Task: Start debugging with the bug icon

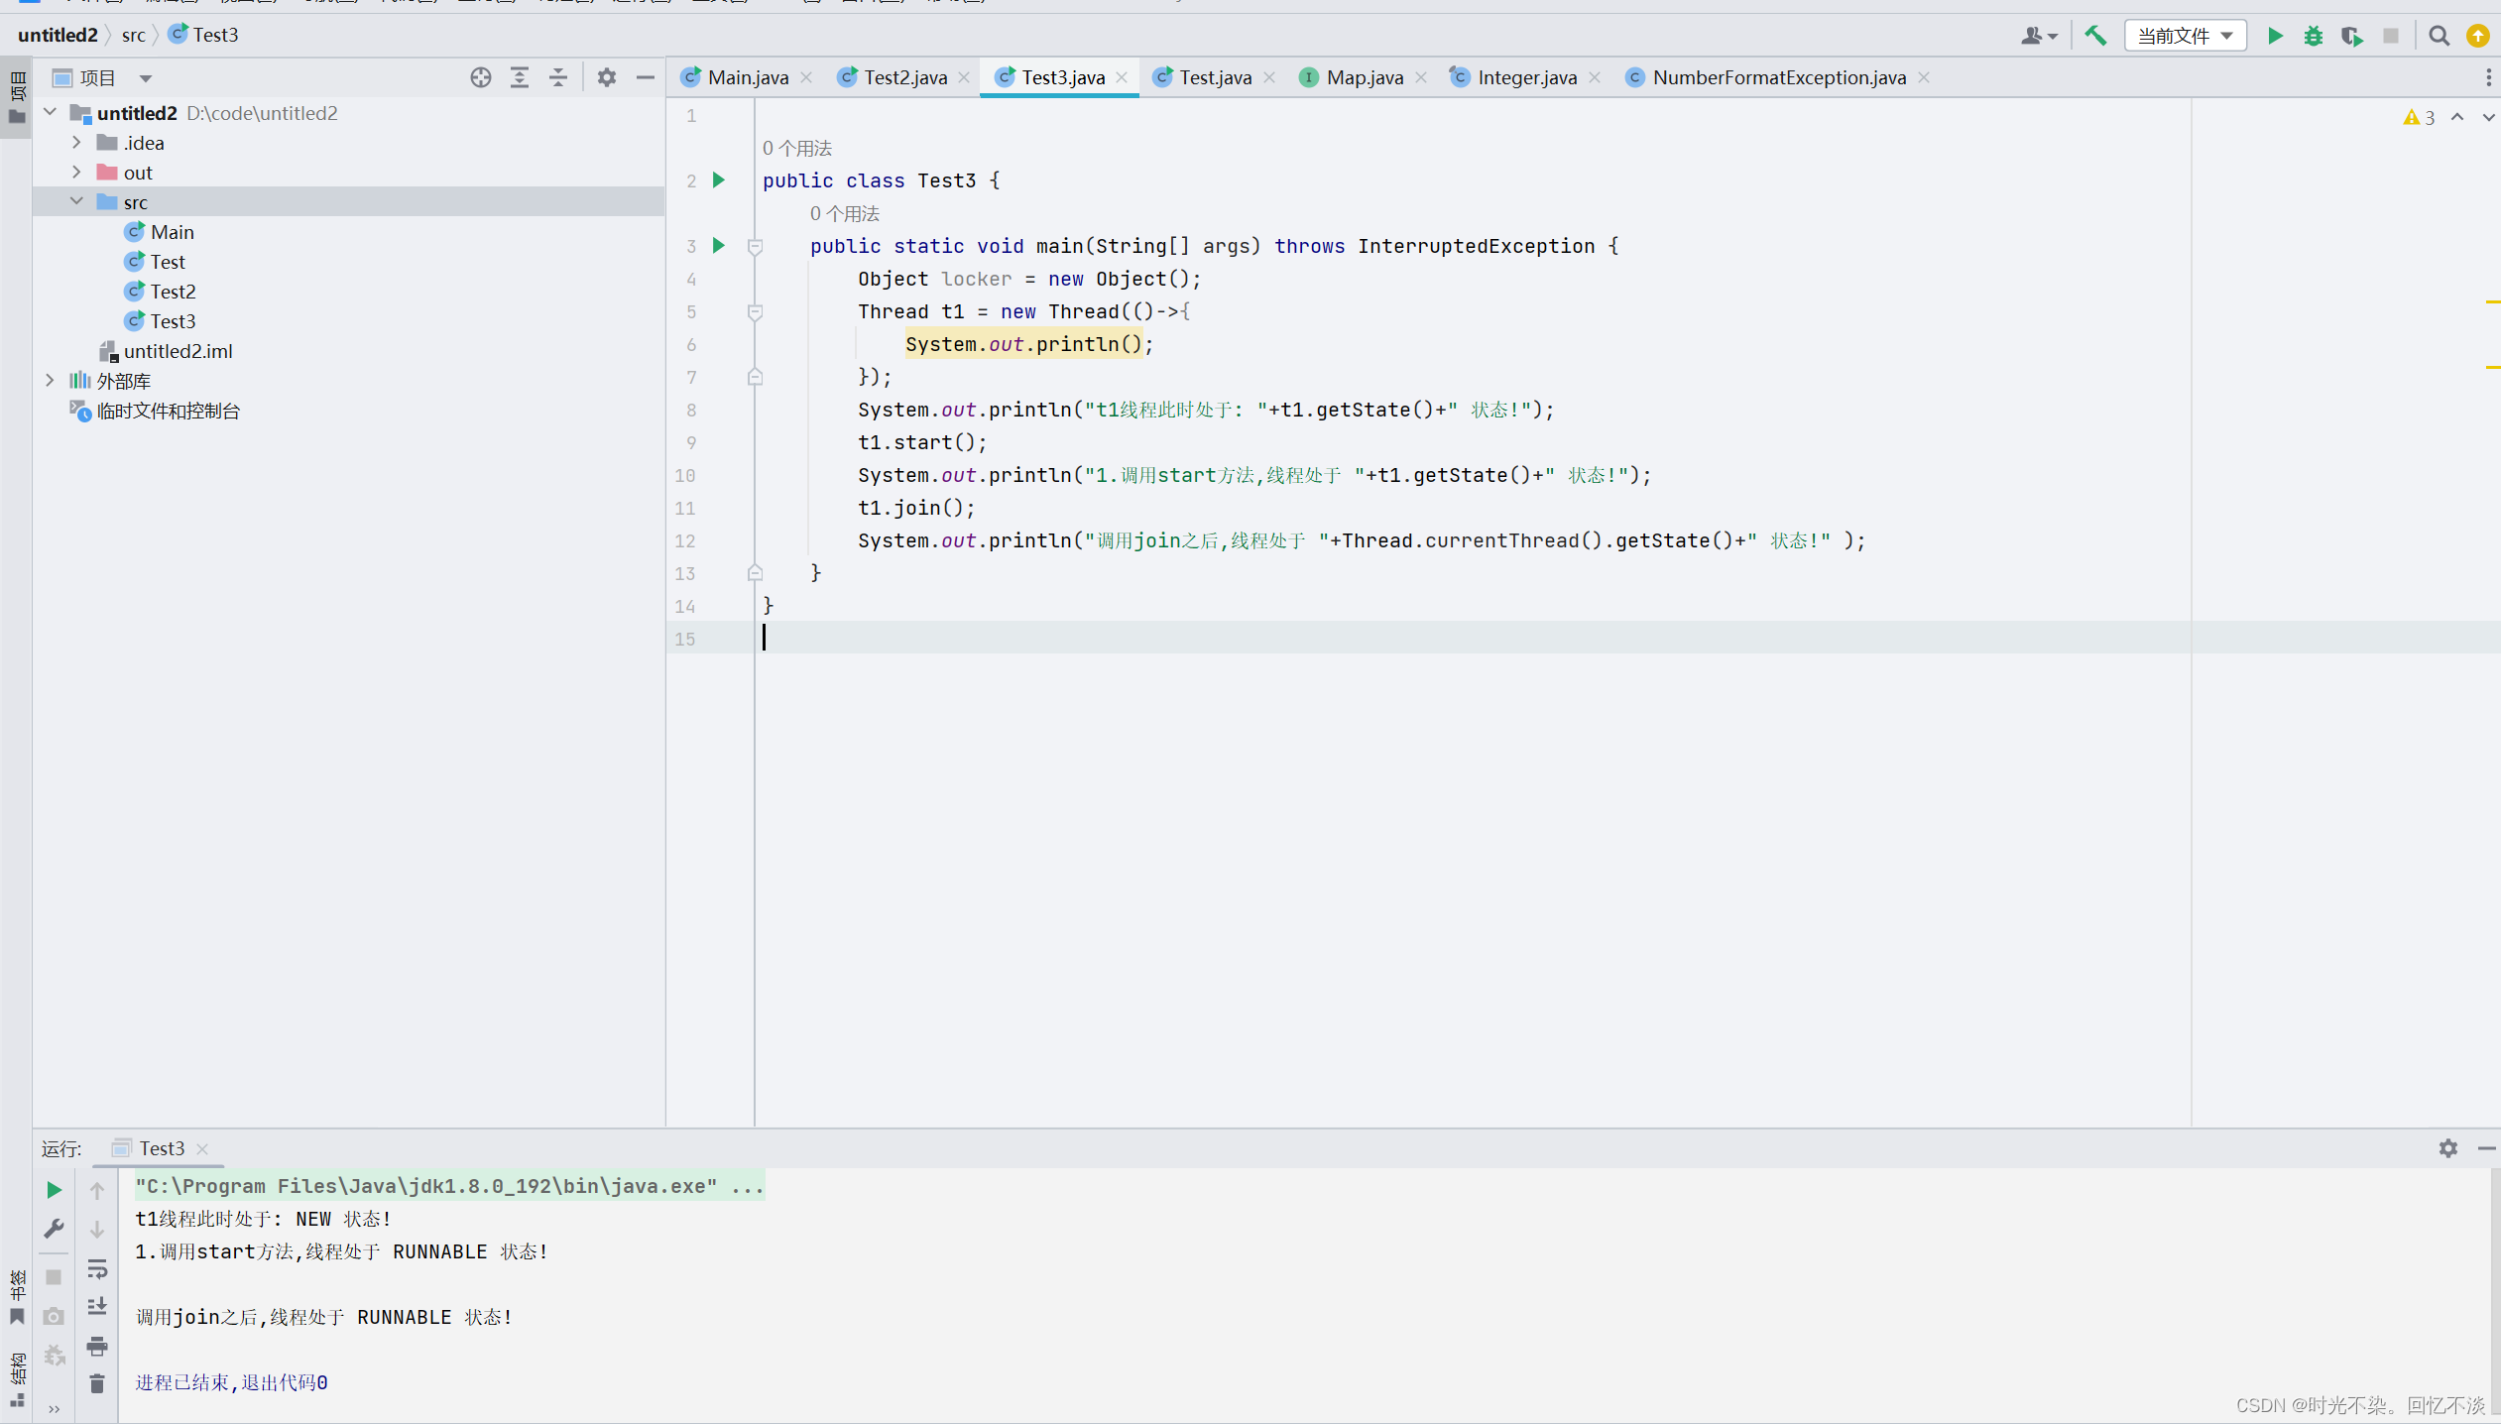Action: [x=2313, y=36]
